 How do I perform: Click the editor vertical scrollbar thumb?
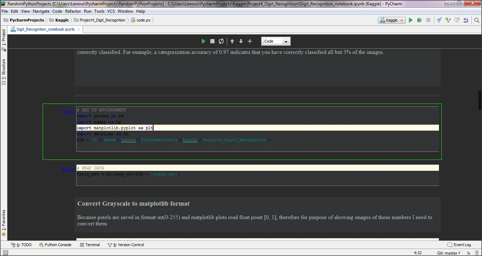(480, 101)
